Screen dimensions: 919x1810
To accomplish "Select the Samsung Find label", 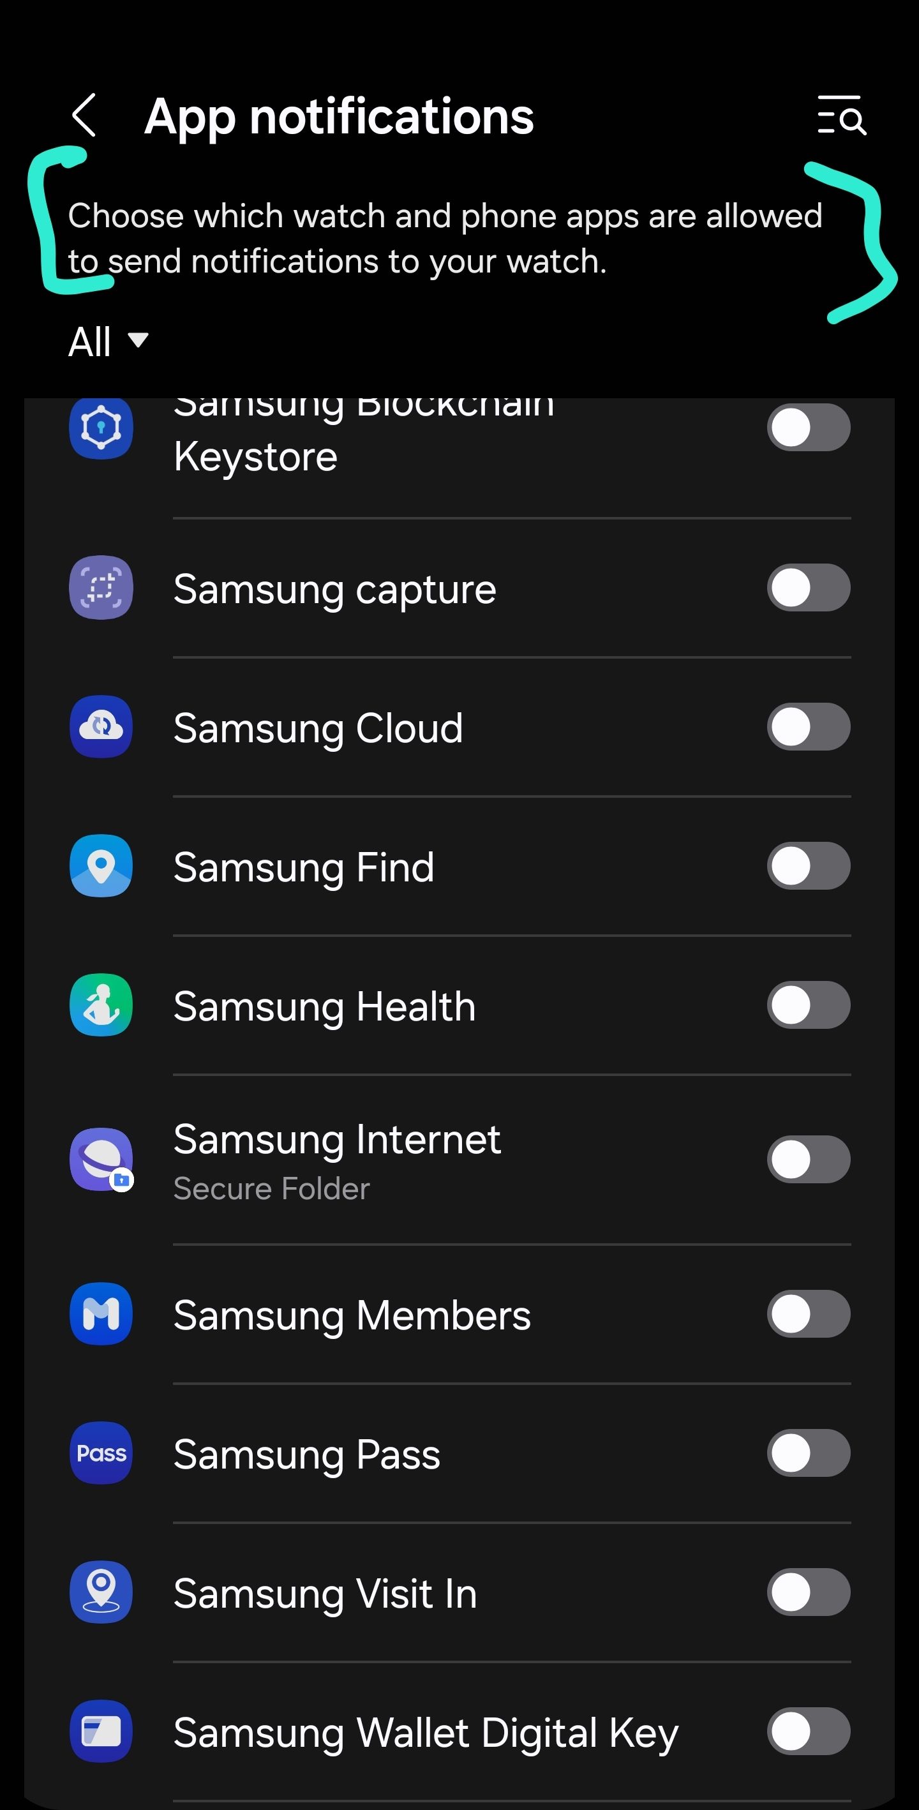I will pos(304,867).
